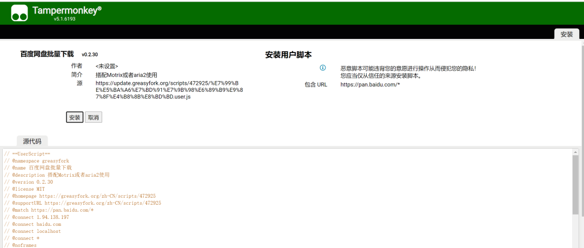
Task: Click the @license MIT code line
Action: tap(24, 189)
